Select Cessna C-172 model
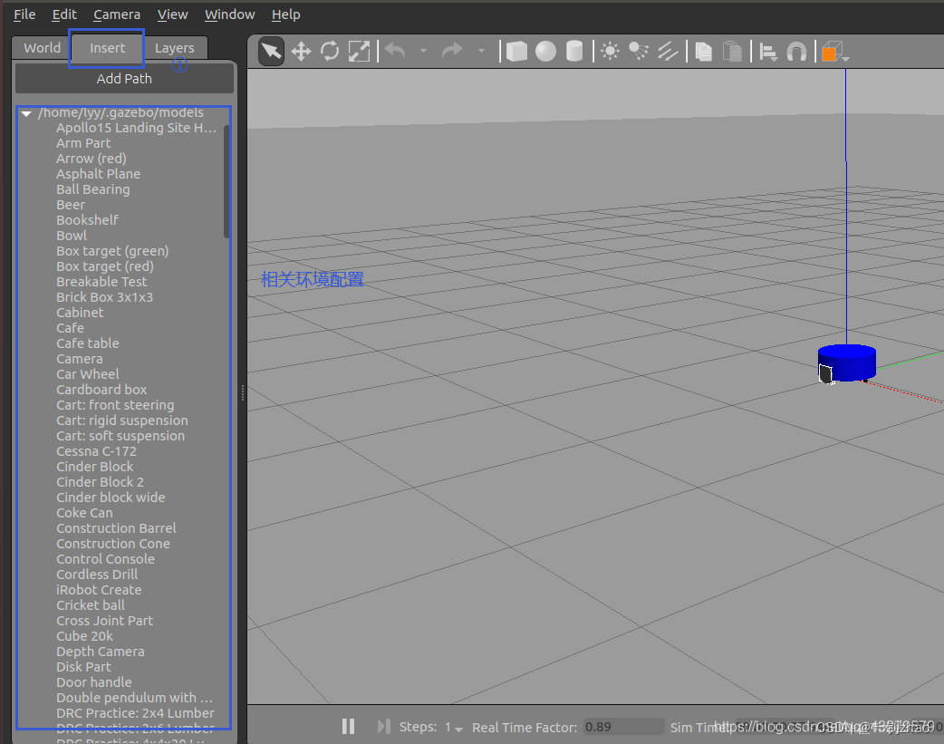 point(96,451)
